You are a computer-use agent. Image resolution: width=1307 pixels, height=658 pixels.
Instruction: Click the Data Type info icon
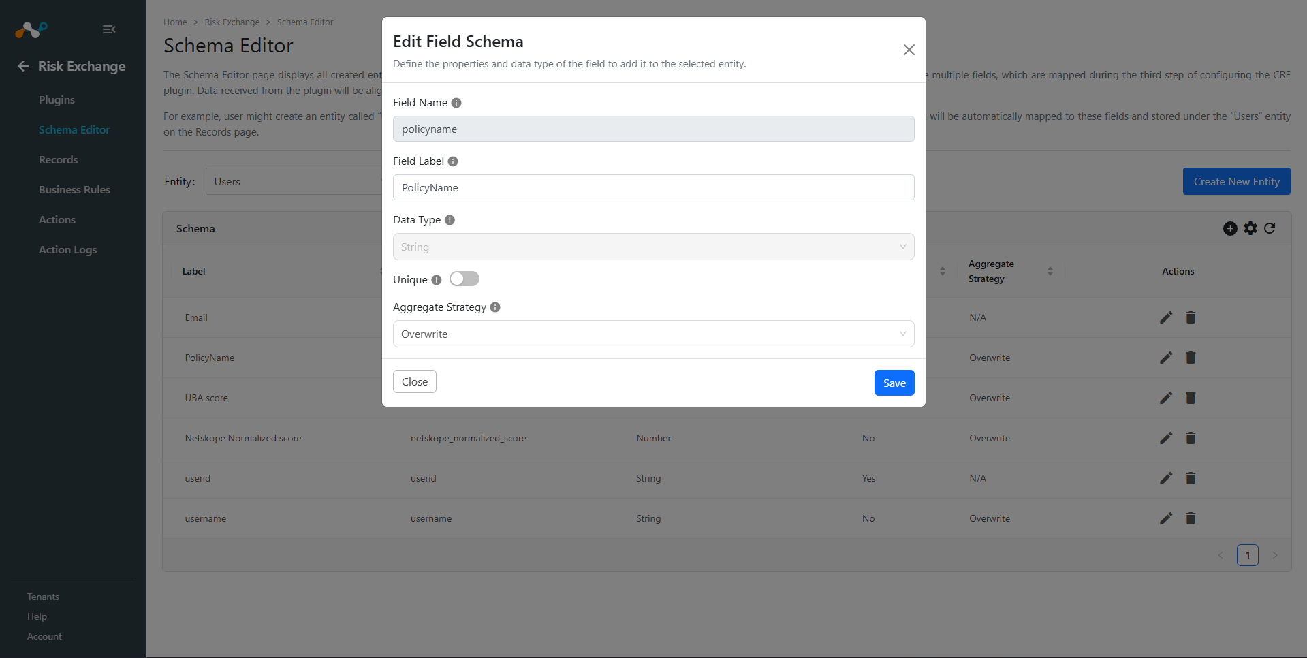pyautogui.click(x=450, y=220)
